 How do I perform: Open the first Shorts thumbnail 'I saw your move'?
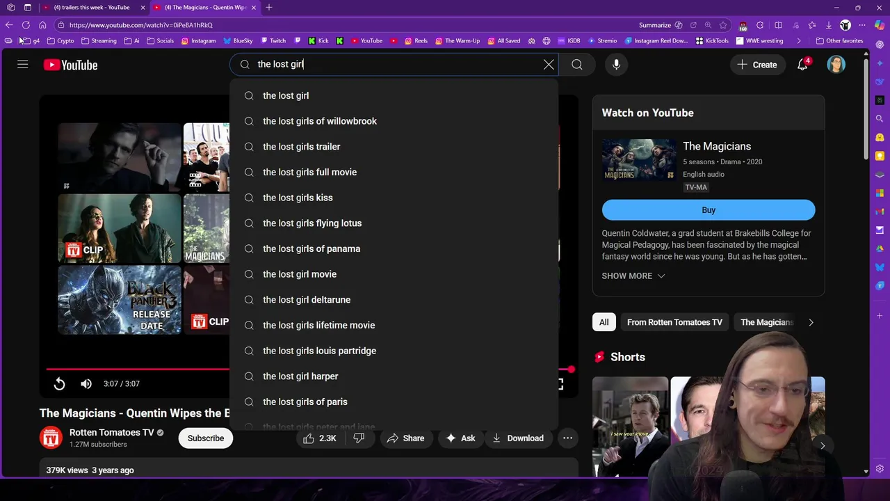click(630, 427)
